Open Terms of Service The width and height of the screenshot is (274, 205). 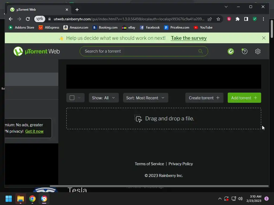149,164
